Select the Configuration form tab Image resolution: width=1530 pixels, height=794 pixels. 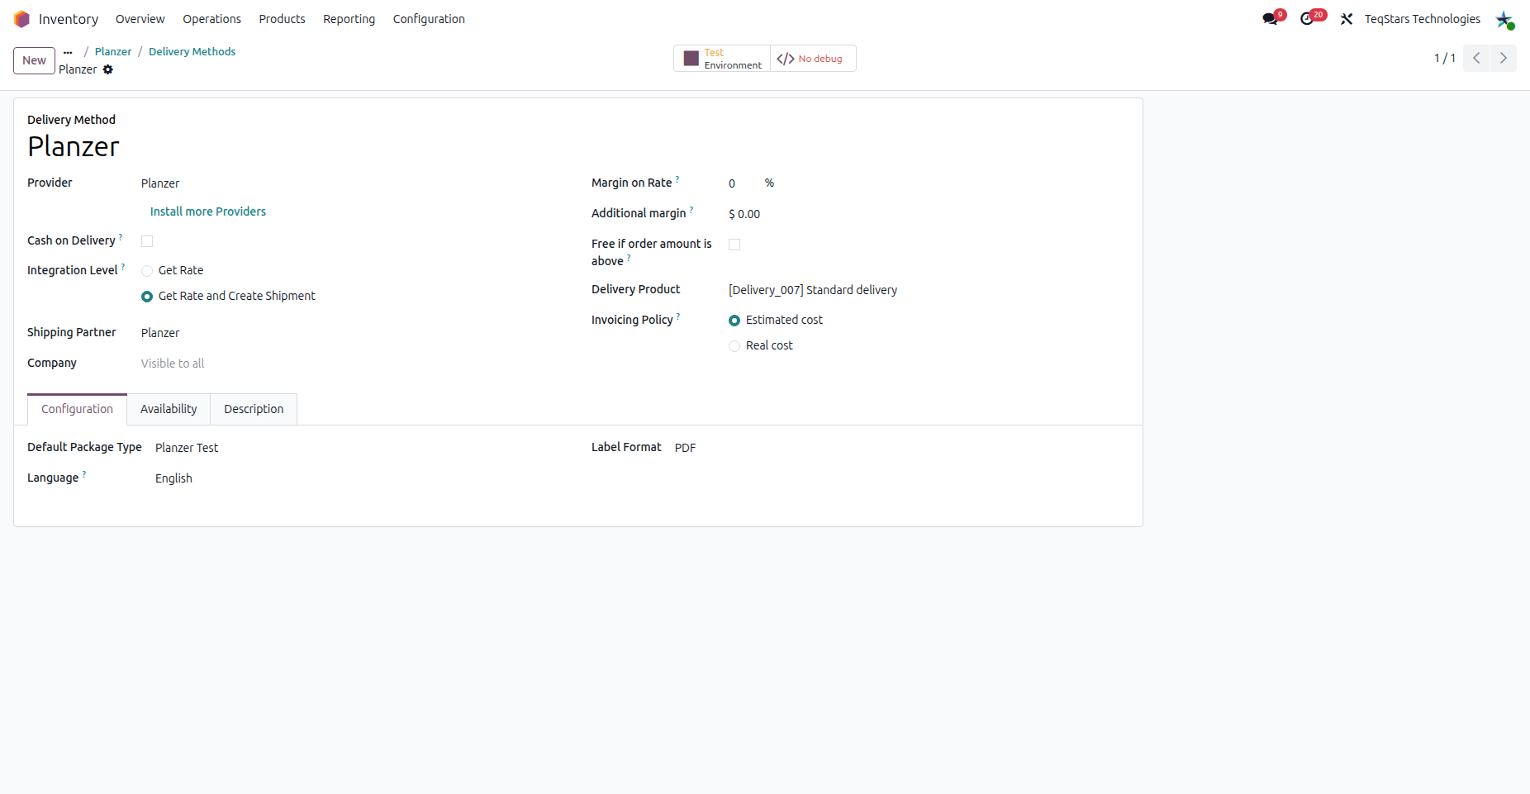tap(77, 409)
